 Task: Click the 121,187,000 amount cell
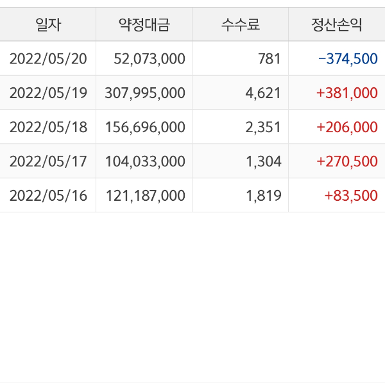(x=145, y=195)
